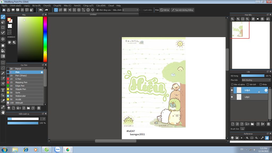Enable Xén bớt clipping checkbox

[x=248, y=84]
